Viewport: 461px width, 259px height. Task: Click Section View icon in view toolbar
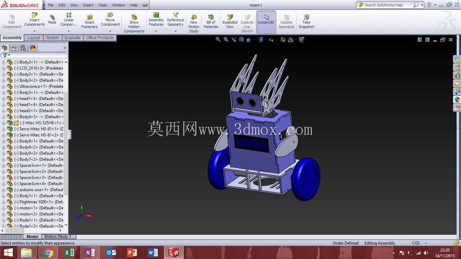[242, 40]
